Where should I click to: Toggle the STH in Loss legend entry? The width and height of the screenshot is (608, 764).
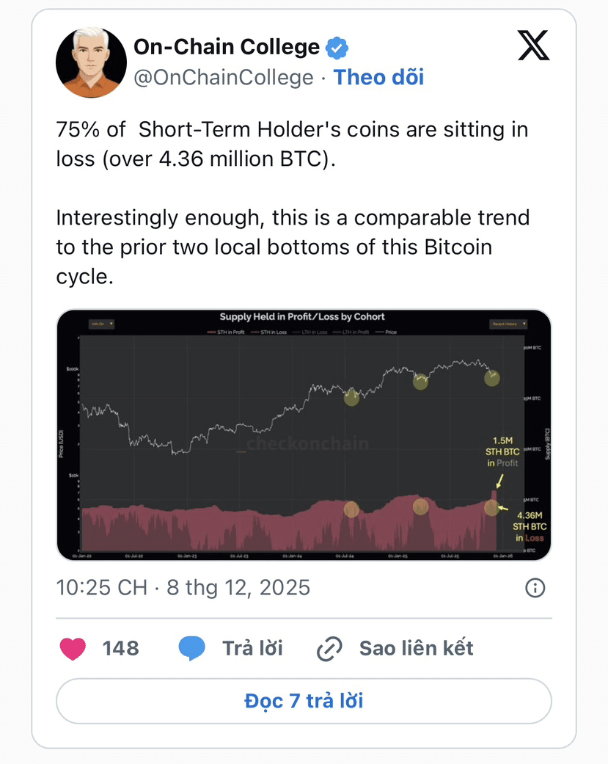coord(274,332)
